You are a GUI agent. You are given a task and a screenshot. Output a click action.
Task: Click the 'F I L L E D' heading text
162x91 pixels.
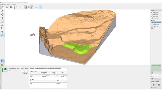[x=32, y=79]
